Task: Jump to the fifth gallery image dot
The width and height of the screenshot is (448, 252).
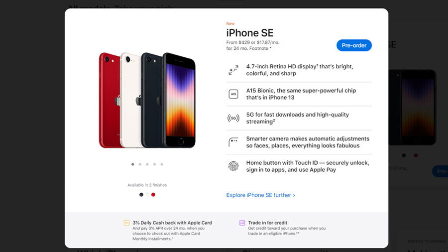Action: coord(162,164)
